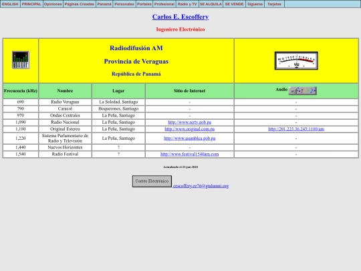Click the 690 frequency cell
The width and height of the screenshot is (361, 271).
click(21, 102)
